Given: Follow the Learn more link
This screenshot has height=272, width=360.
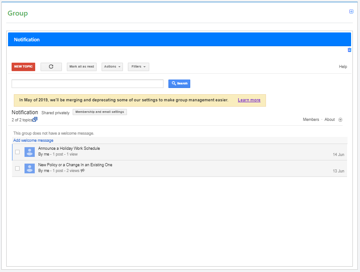Looking at the screenshot, I should (x=249, y=100).
